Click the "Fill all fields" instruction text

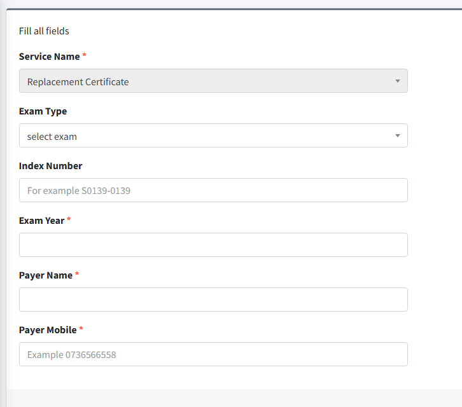(44, 31)
